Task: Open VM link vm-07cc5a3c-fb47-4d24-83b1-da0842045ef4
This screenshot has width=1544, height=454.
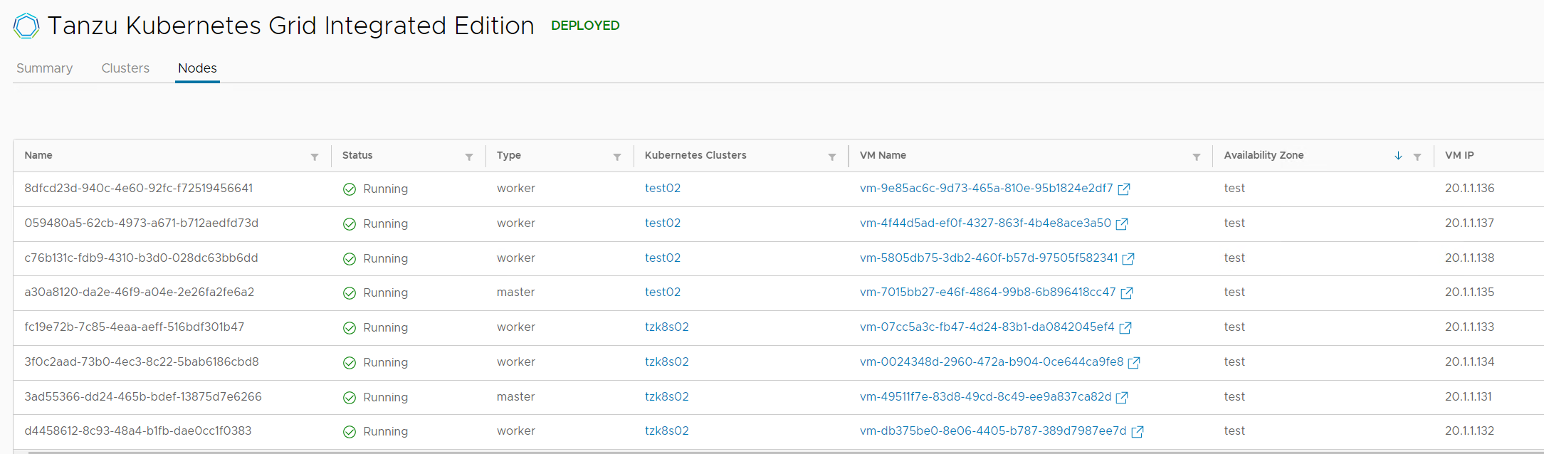Action: click(x=987, y=327)
